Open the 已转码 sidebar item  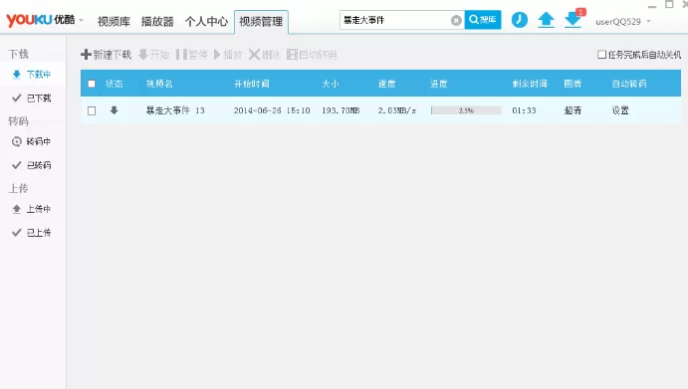33,165
